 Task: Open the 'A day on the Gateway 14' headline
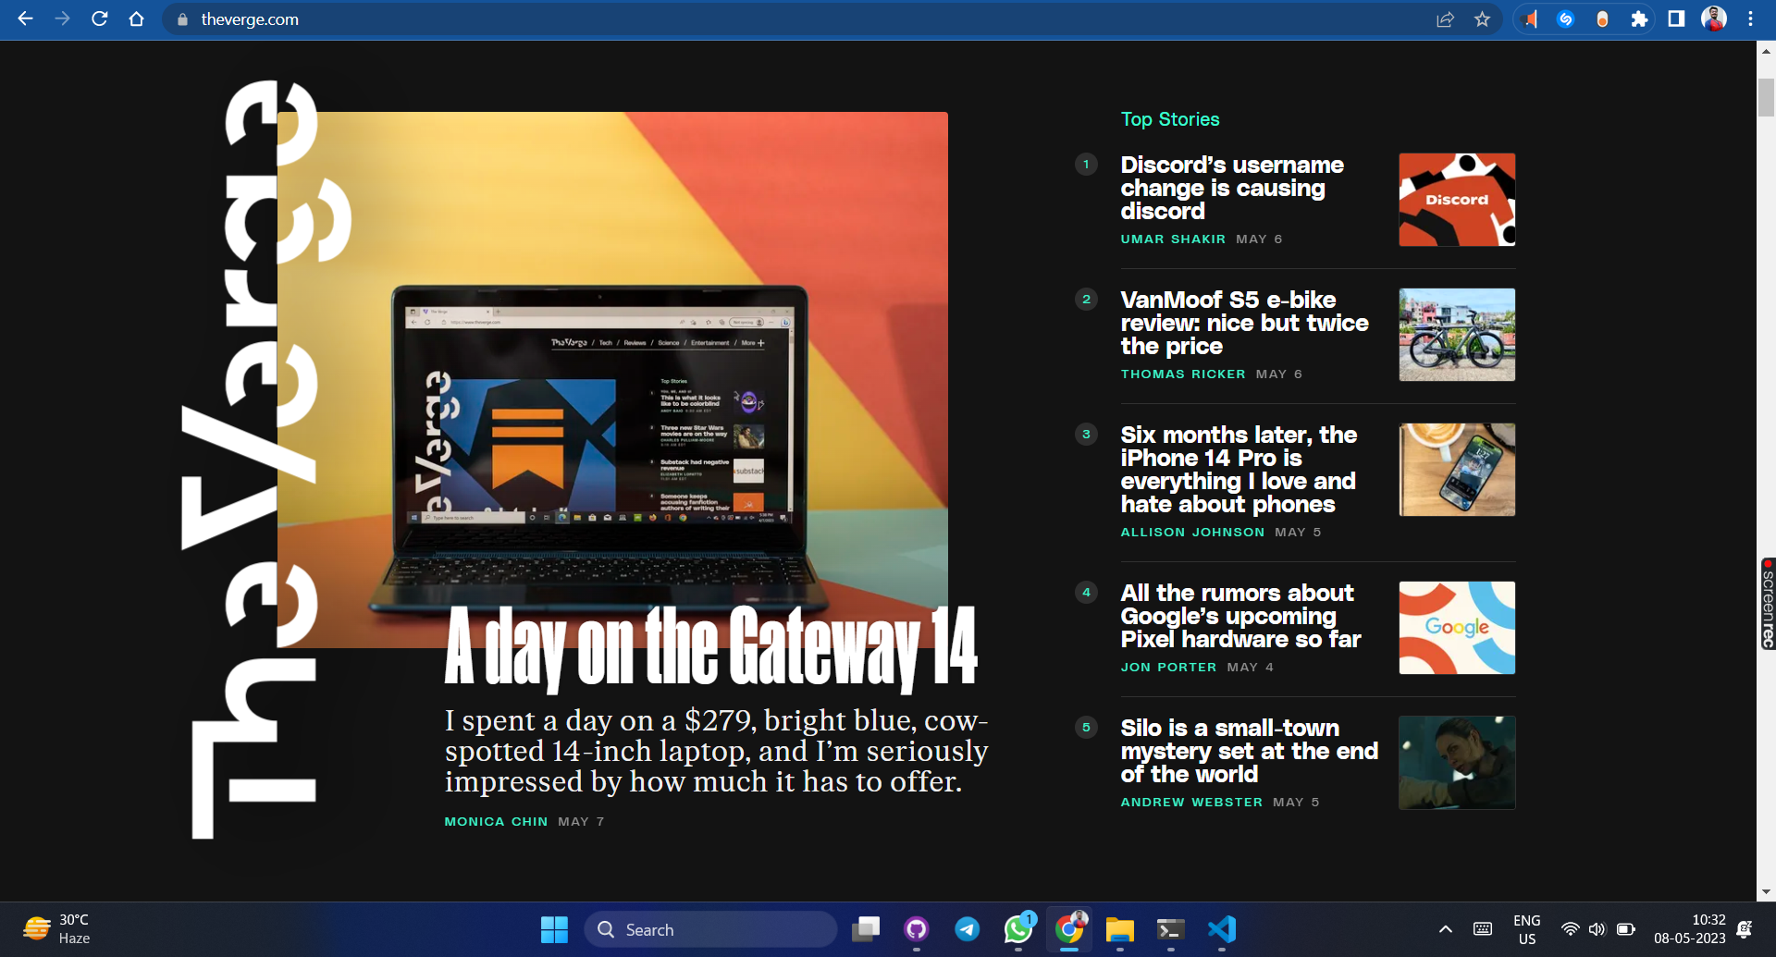(710, 647)
